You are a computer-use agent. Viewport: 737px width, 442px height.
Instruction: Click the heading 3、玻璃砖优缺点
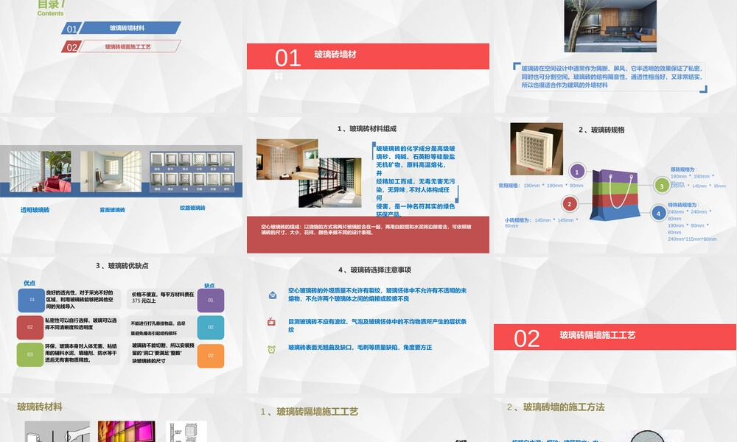(122, 266)
